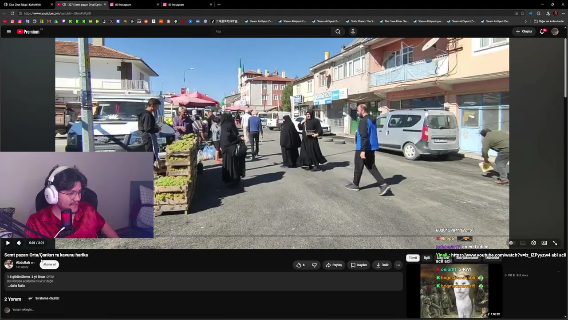Like the video with thumbs up
This screenshot has height=320, width=568.
(300, 265)
